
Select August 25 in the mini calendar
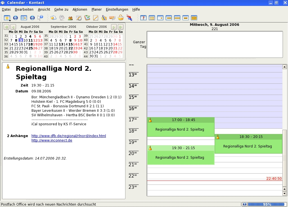[x=30, y=48]
